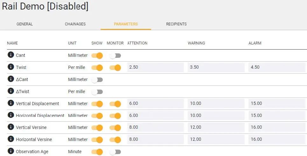307x156 pixels.
Task: Show info for ΔCant parameter
Action: (x=11, y=79)
